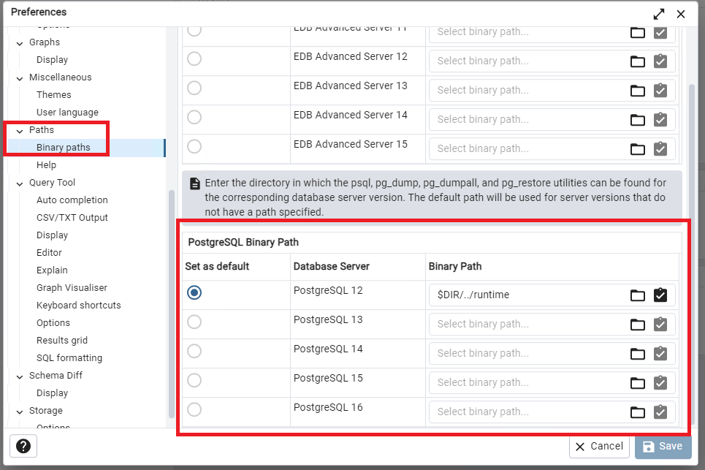Viewport: 705px width, 470px height.
Task: Open folder browser for PostgreSQL 13 path
Action: [638, 325]
